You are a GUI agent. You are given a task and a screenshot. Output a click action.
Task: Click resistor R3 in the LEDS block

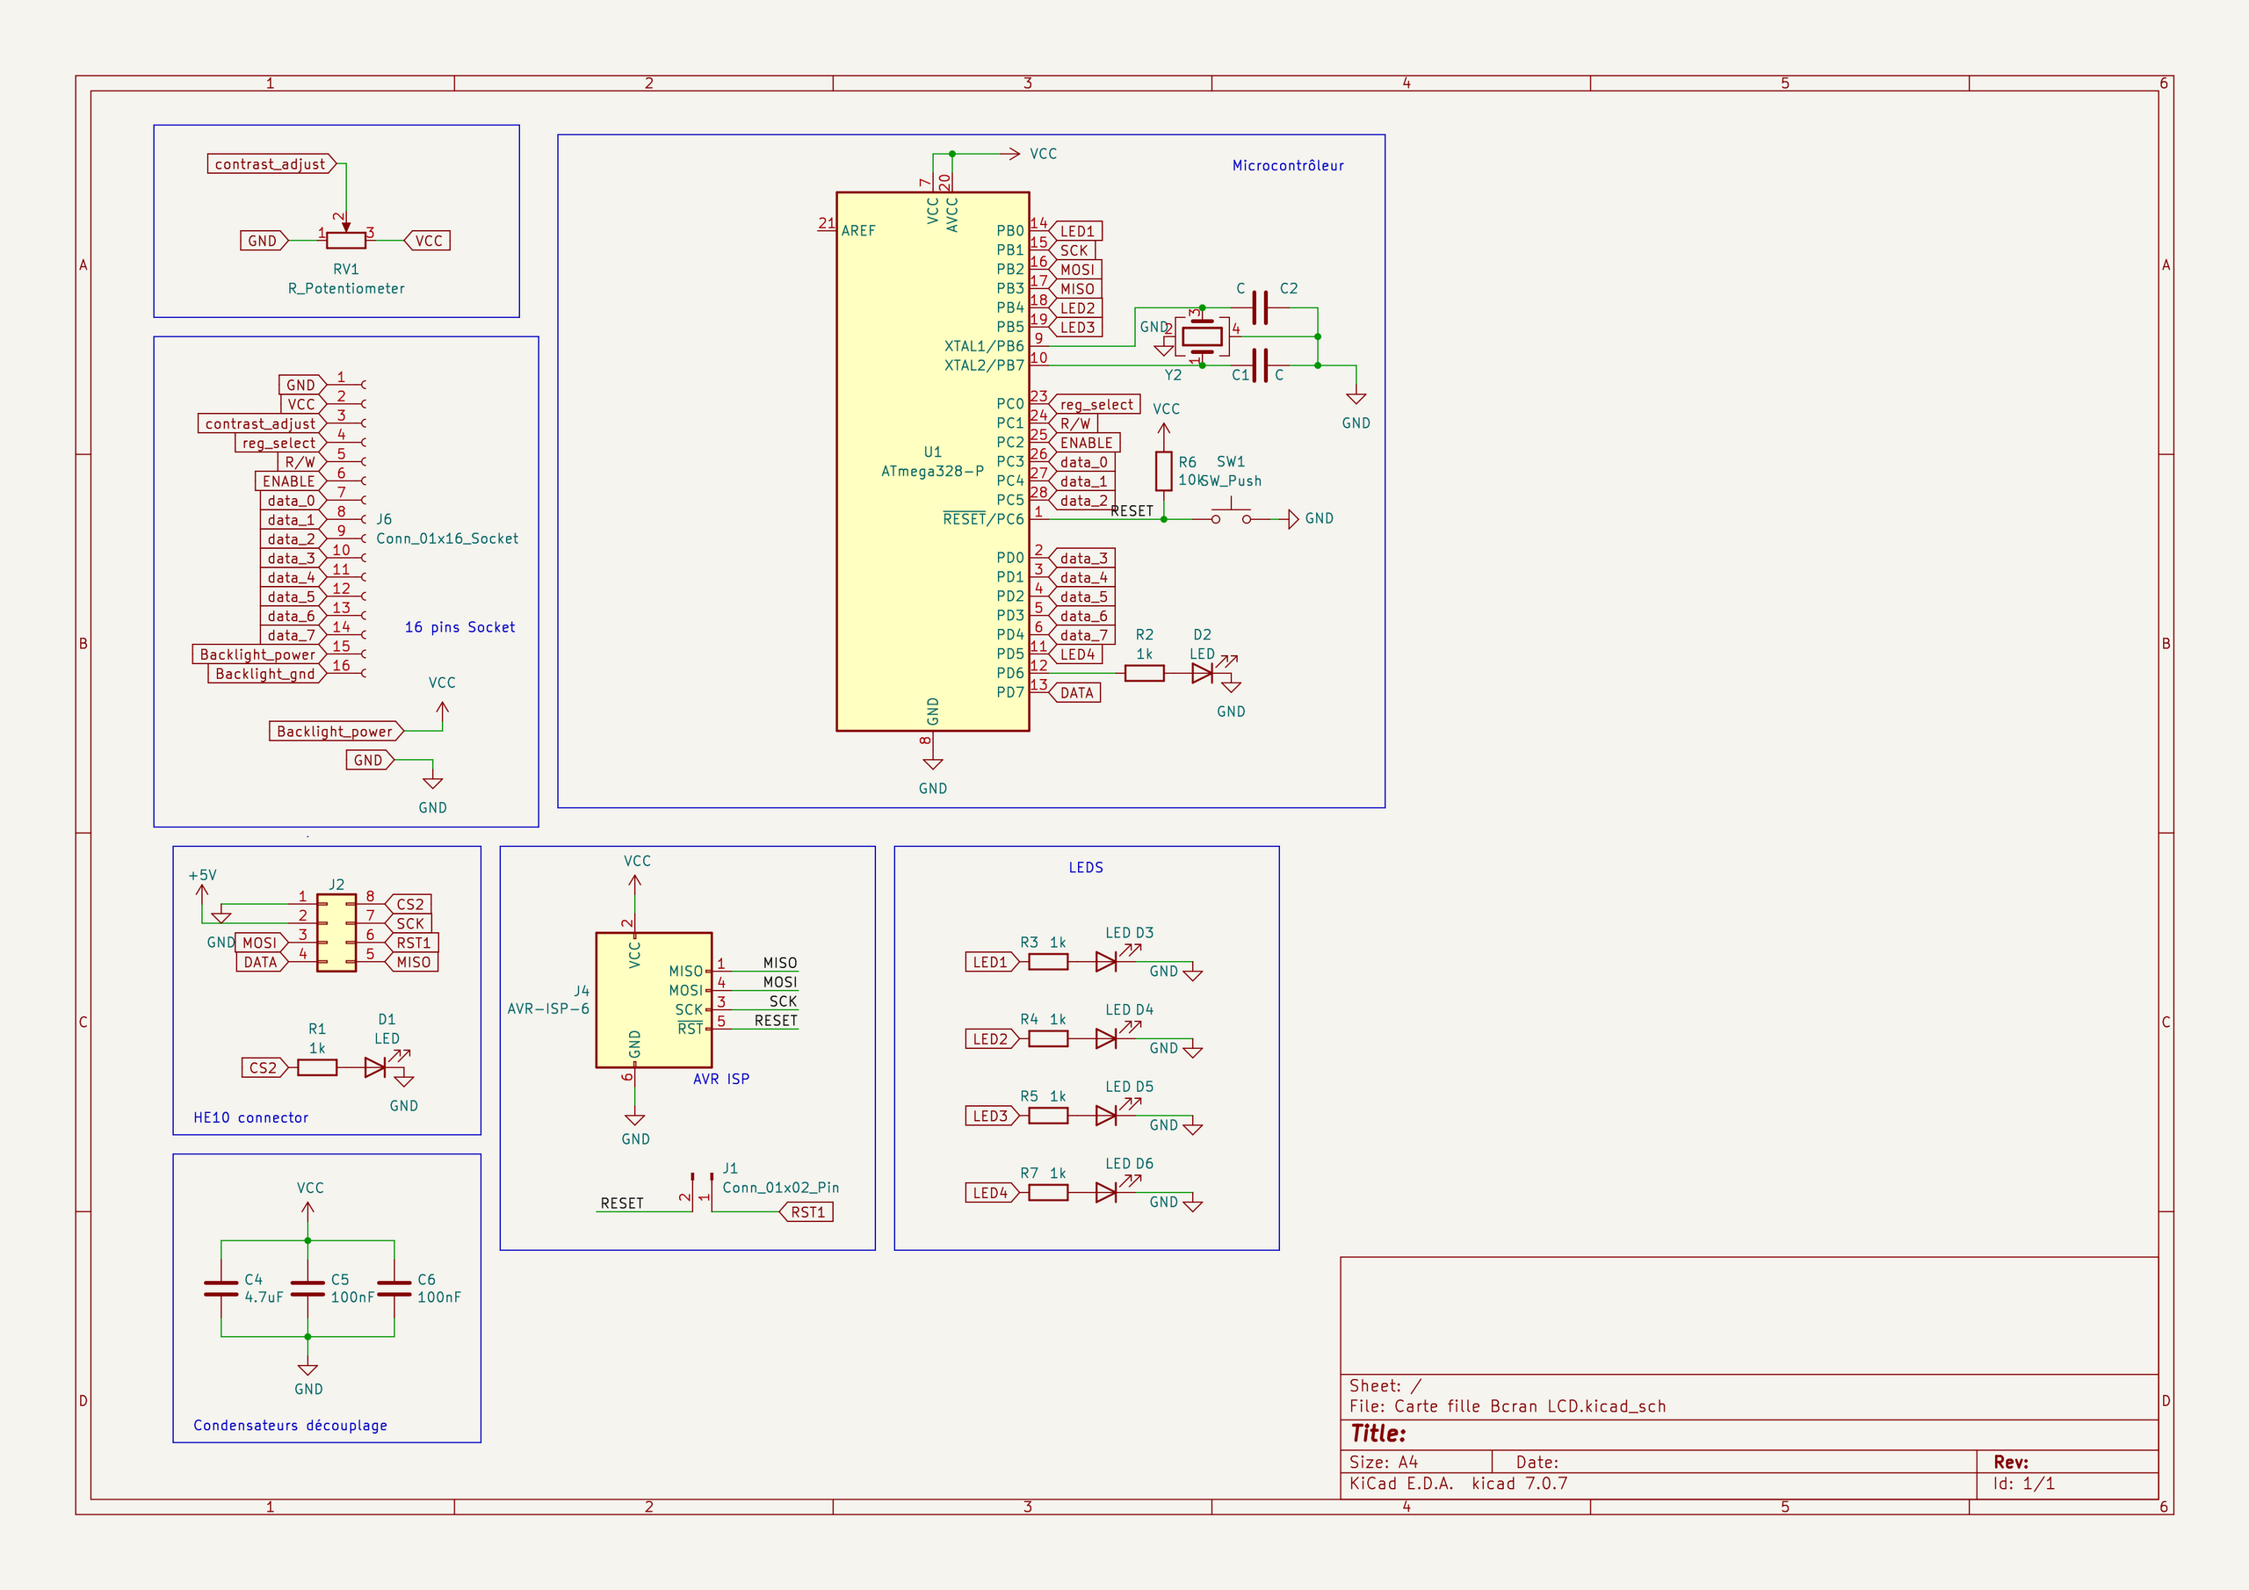point(1048,962)
